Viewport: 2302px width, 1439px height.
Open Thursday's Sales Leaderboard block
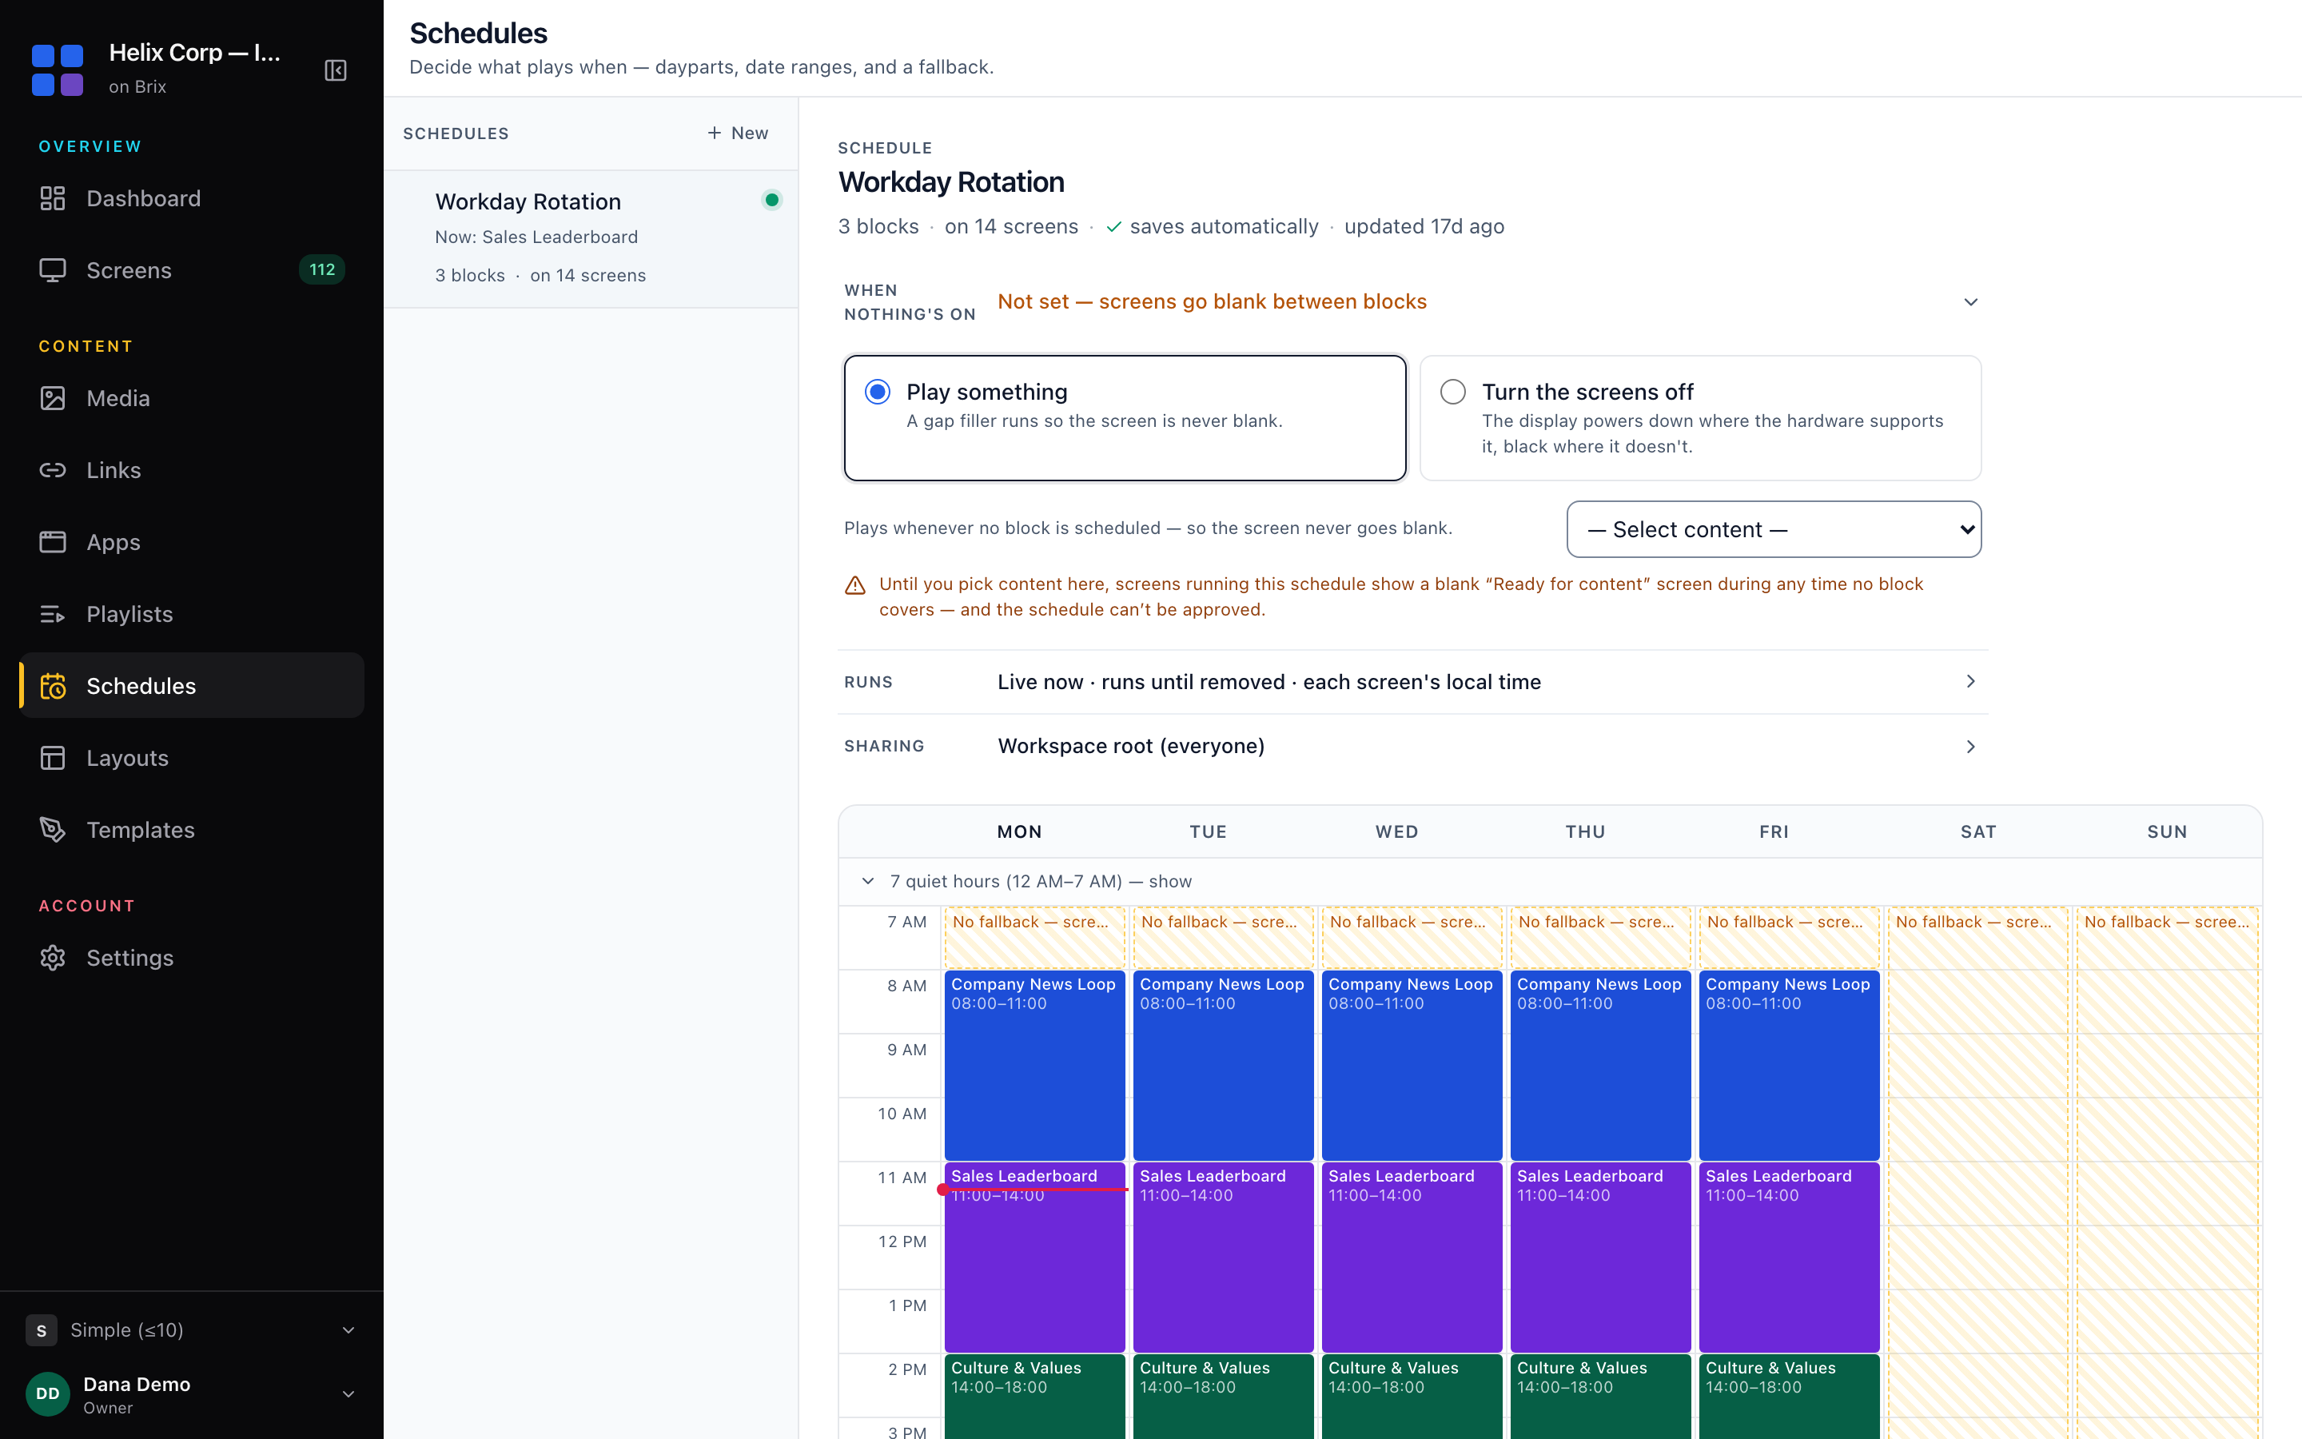coord(1600,1258)
